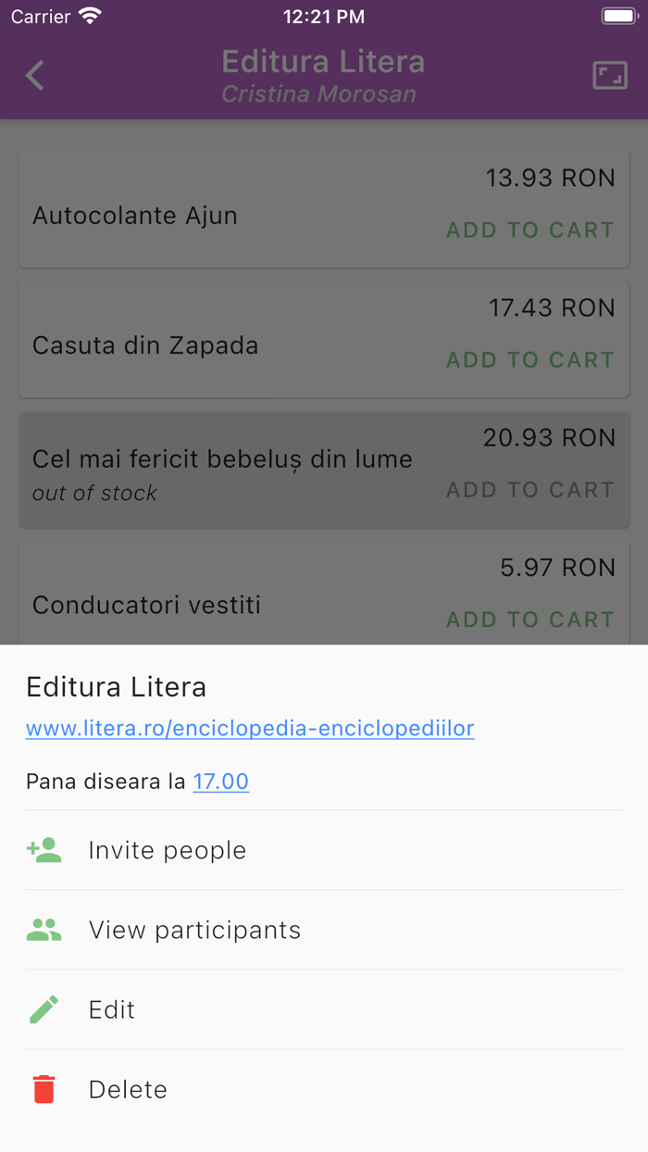Tap the 17.00 deadline link
Image resolution: width=648 pixels, height=1152 pixels.
(x=220, y=782)
